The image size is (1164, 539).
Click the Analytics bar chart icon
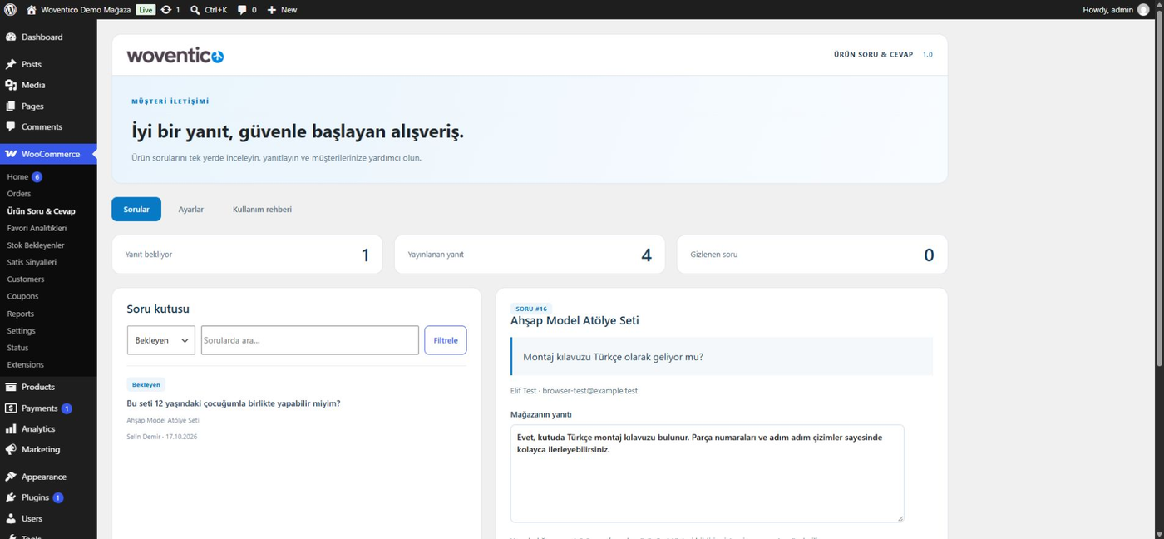pos(11,429)
